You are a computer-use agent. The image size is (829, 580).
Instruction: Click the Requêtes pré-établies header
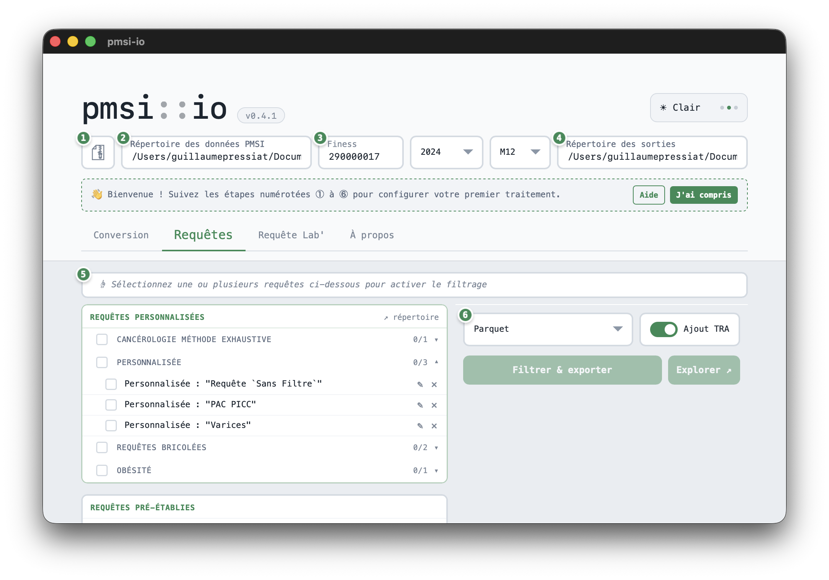pyautogui.click(x=143, y=508)
